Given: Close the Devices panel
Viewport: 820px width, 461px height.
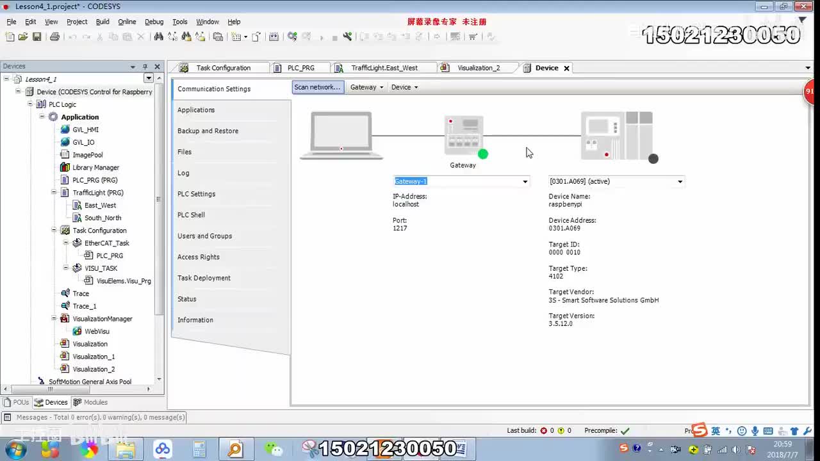Looking at the screenshot, I should pyautogui.click(x=157, y=67).
